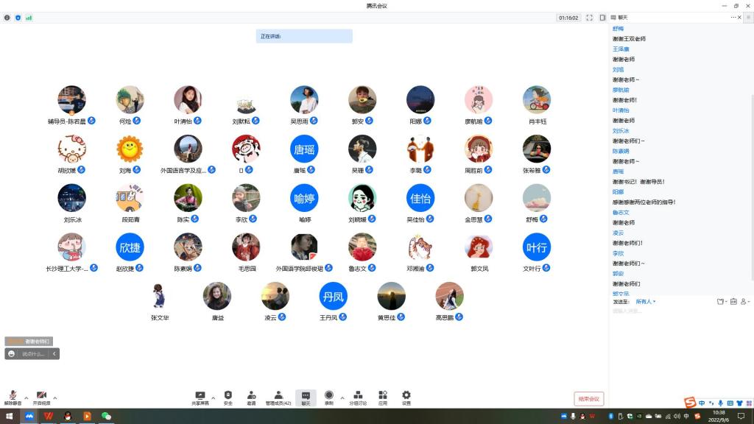Open the chat panel more options (…) menu
This screenshot has width=754, height=424.
pos(733,17)
